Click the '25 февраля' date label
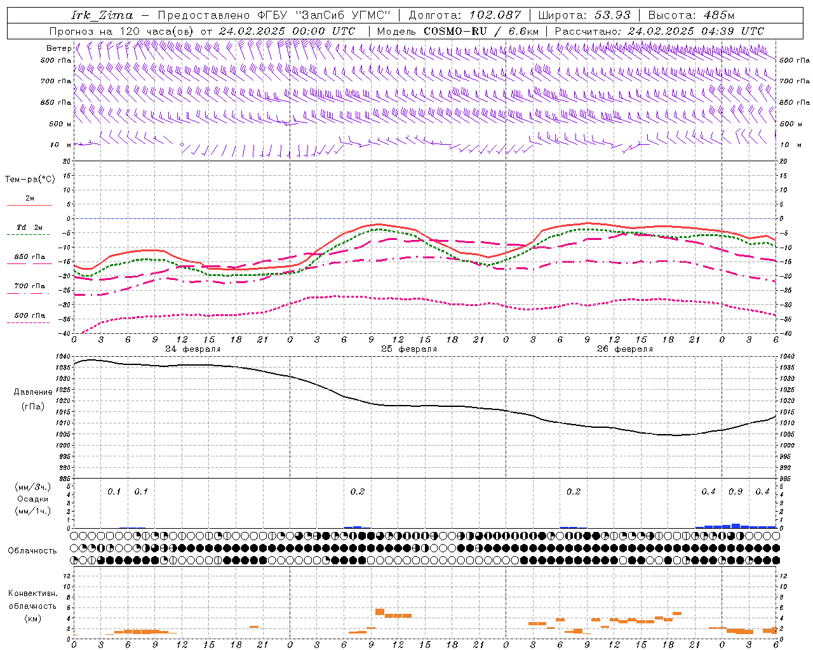 pos(409,349)
